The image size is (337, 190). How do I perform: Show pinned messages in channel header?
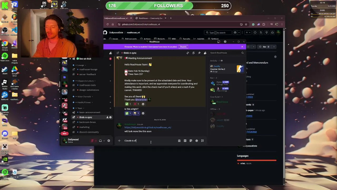point(199,53)
